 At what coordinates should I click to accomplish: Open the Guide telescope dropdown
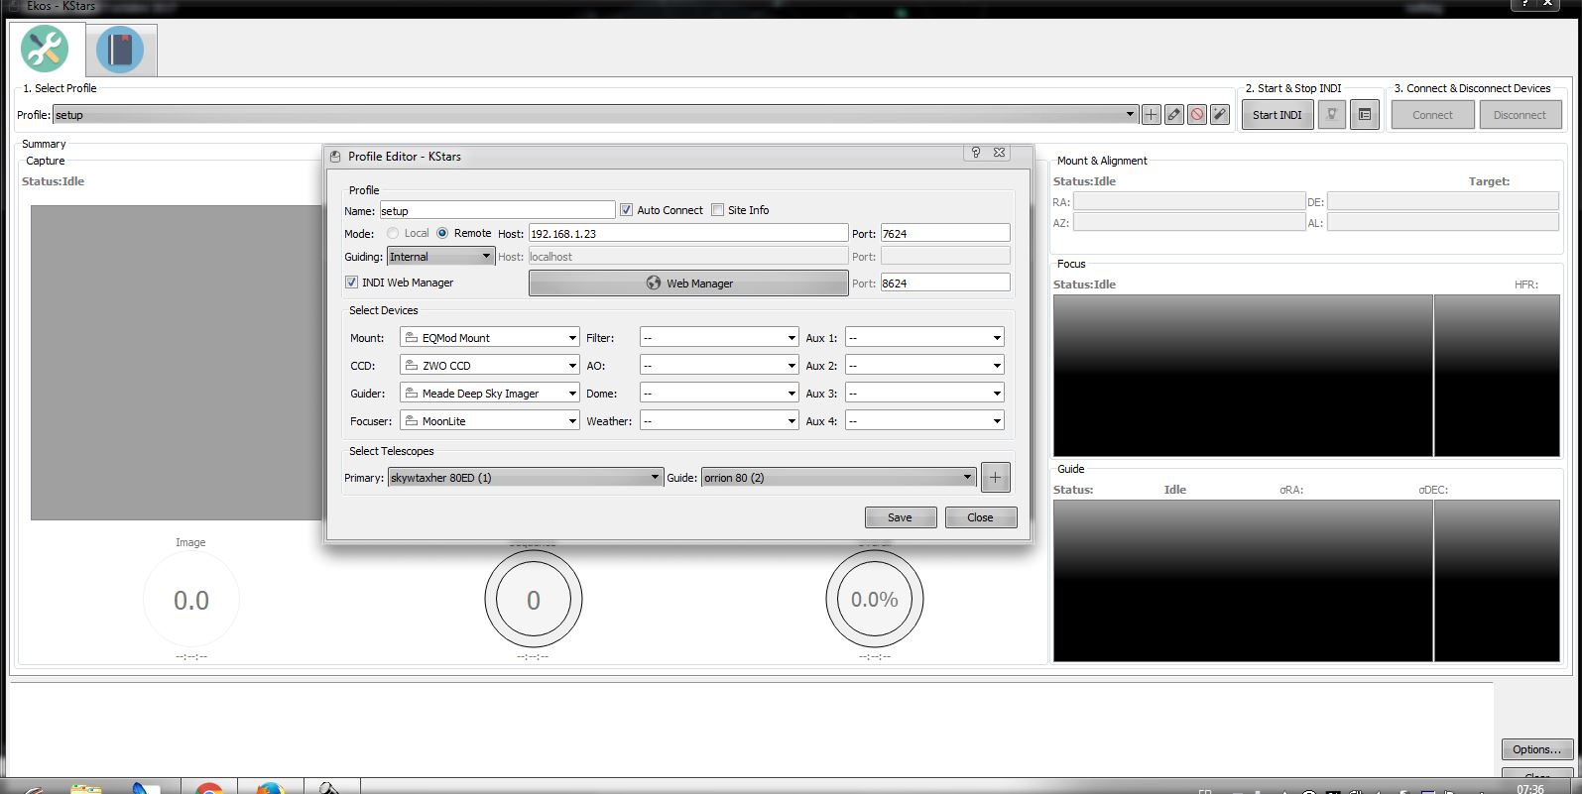[838, 478]
